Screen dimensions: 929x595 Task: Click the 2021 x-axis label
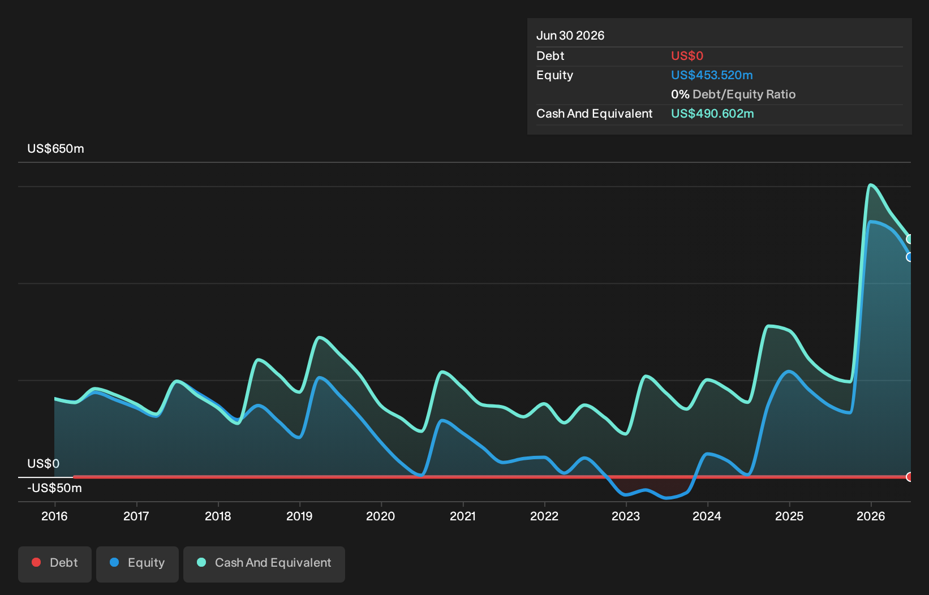click(x=463, y=516)
